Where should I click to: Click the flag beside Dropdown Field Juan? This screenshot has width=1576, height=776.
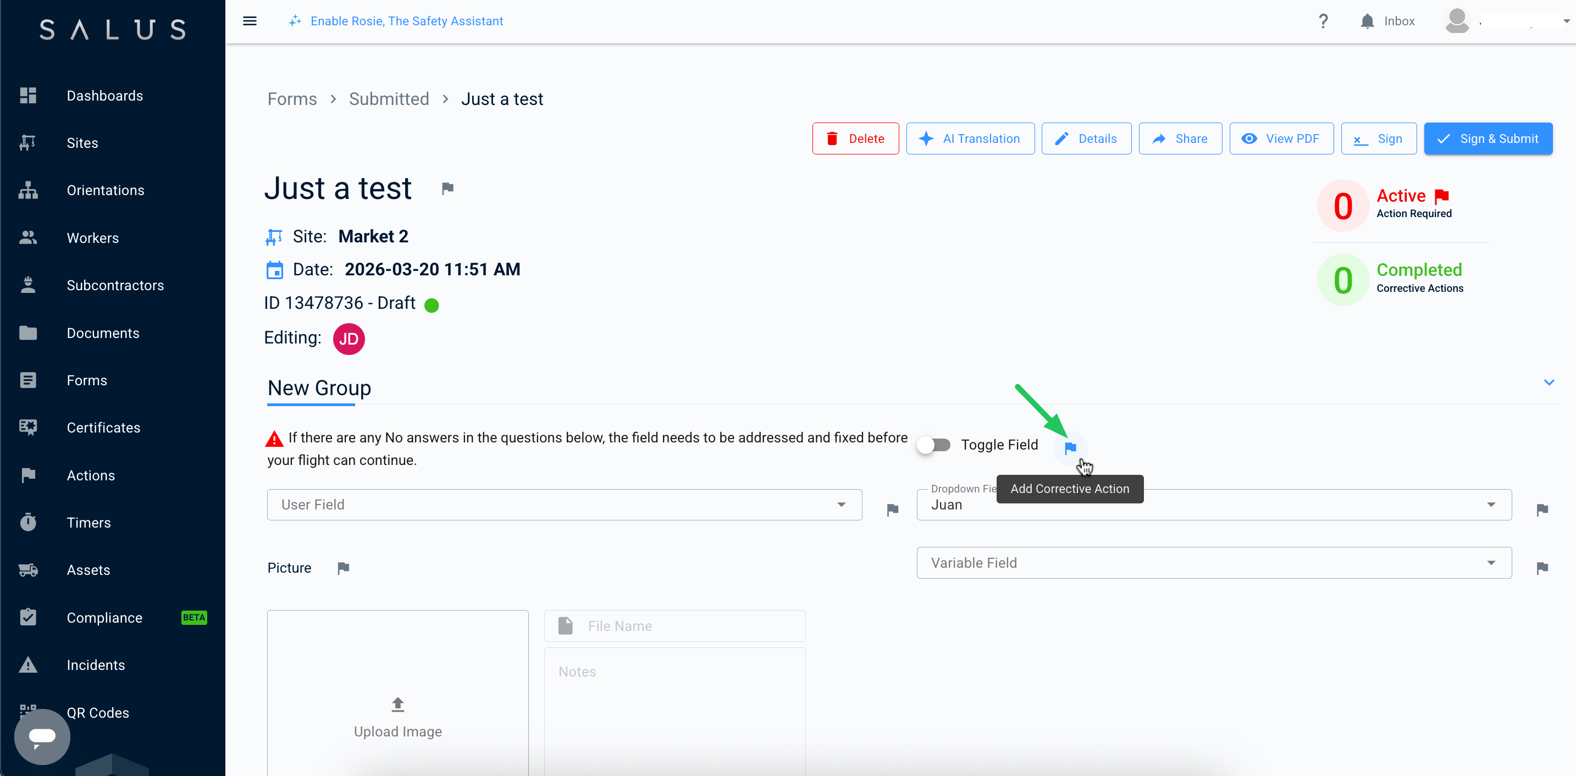pyautogui.click(x=1542, y=509)
